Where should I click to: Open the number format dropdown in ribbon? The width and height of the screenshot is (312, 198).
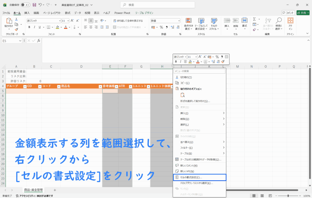click(x=179, y=21)
